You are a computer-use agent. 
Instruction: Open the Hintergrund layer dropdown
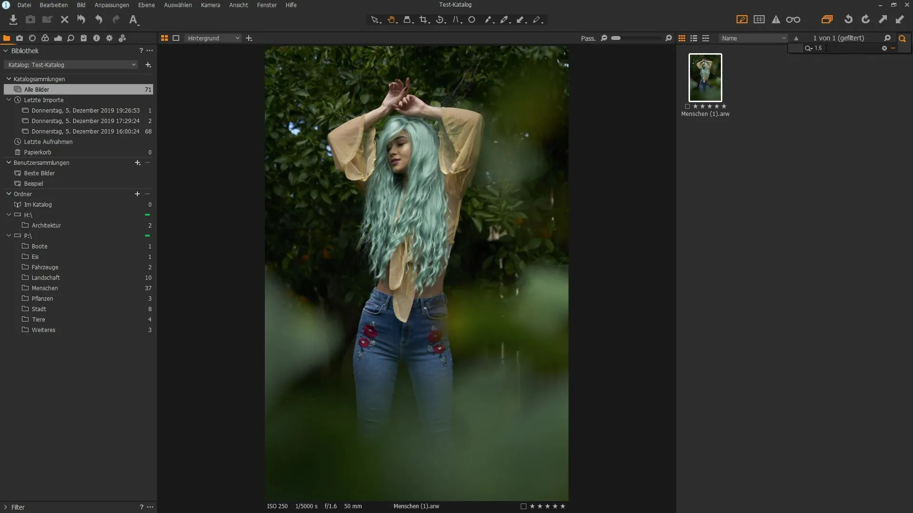coord(213,38)
